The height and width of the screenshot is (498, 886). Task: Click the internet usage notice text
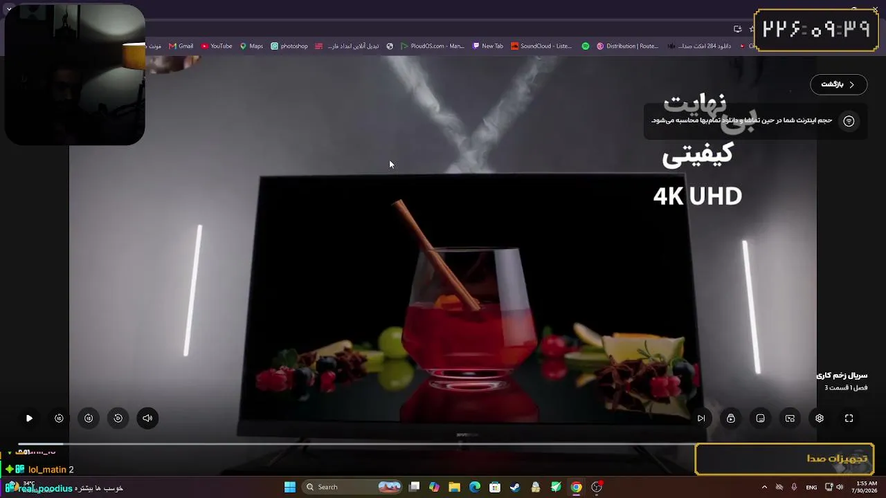pos(741,120)
